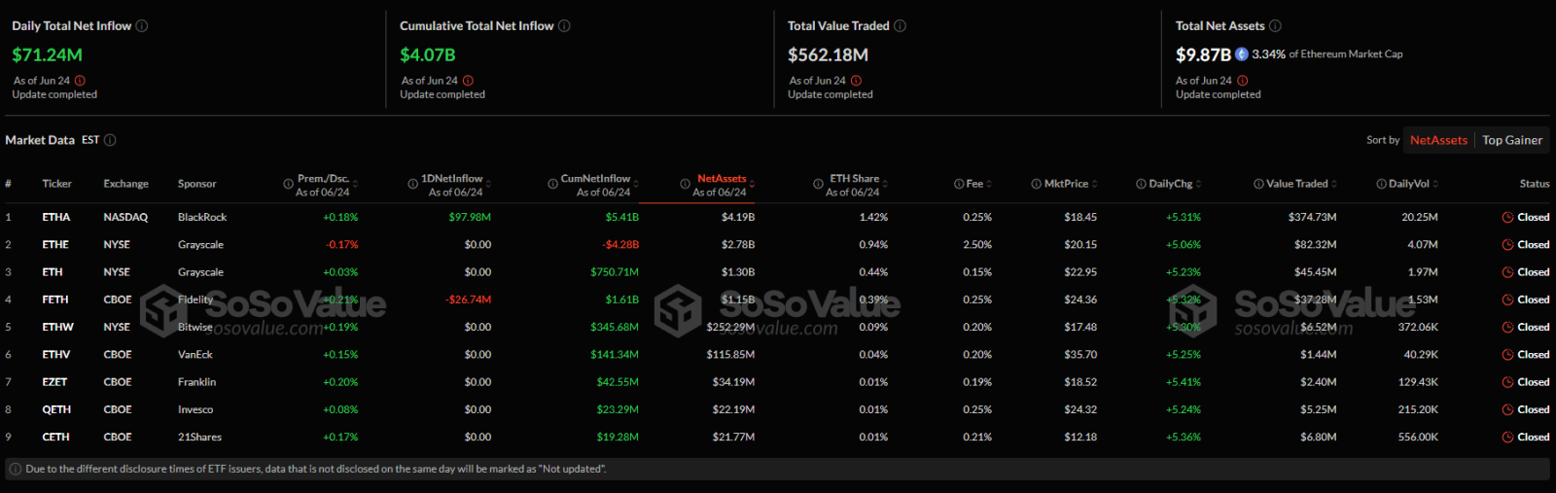The image size is (1556, 493).
Task: Click info icon beside Daily Total Net Inflow
Action: [x=142, y=26]
